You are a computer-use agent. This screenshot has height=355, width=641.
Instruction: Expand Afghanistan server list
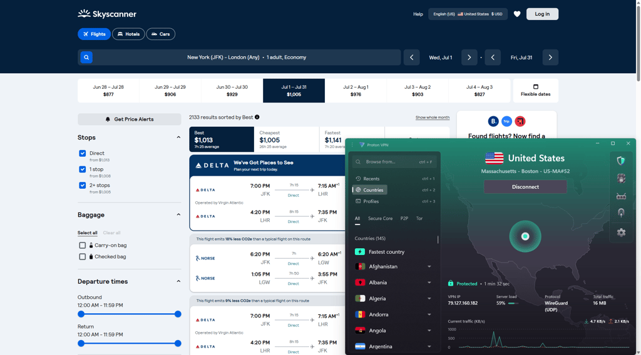[x=429, y=266]
